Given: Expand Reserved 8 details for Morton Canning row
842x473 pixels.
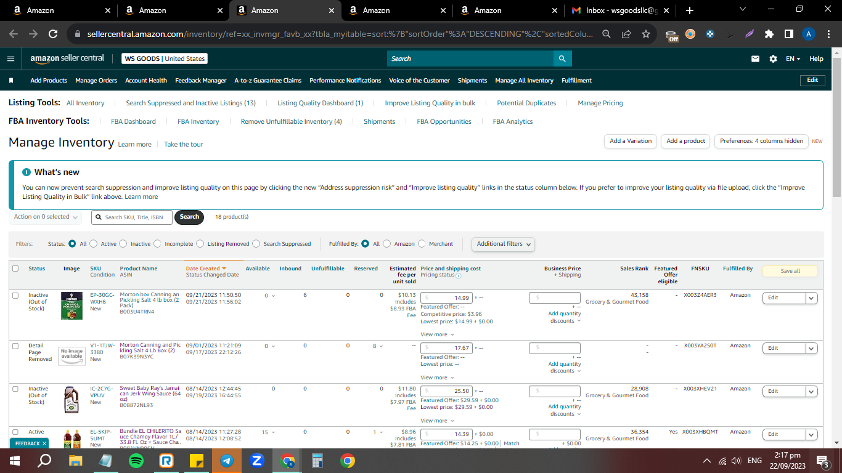Looking at the screenshot, I should coord(377,346).
